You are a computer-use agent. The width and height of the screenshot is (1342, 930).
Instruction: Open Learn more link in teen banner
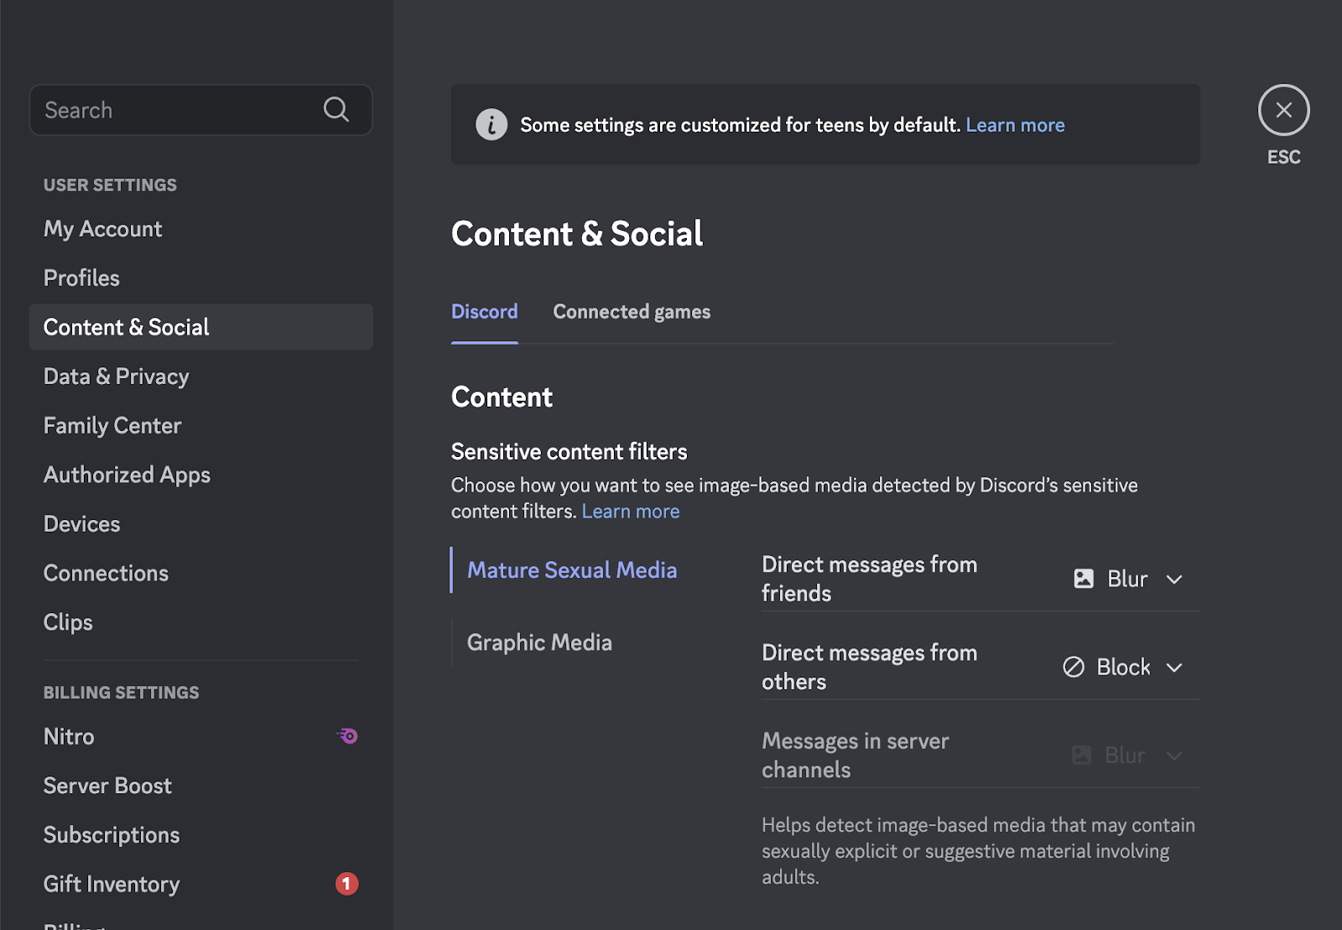point(1015,125)
